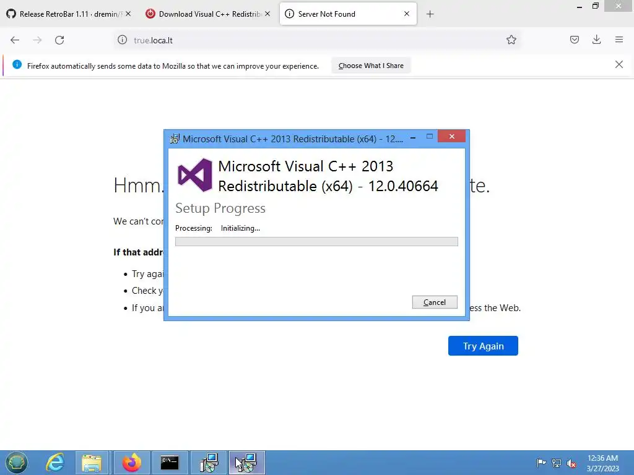Click the forward navigation arrow
Image resolution: width=634 pixels, height=475 pixels.
[x=37, y=40]
